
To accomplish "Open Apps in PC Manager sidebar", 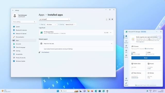I will point(126,51).
